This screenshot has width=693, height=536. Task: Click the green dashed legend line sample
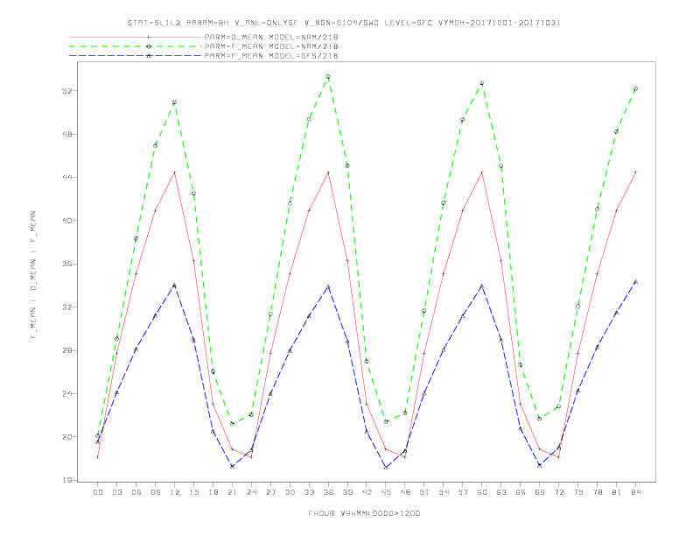coord(136,46)
